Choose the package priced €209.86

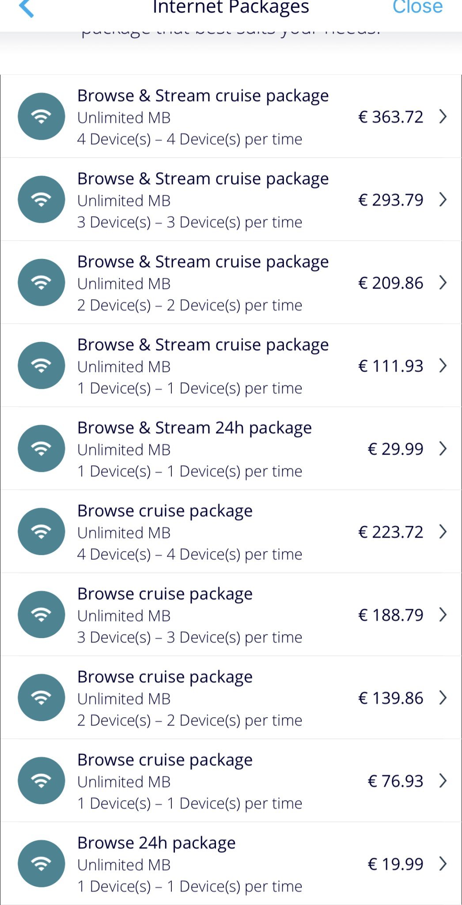(390, 283)
